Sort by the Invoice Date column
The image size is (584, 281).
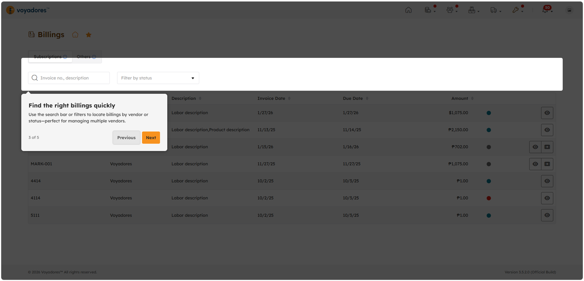click(274, 98)
